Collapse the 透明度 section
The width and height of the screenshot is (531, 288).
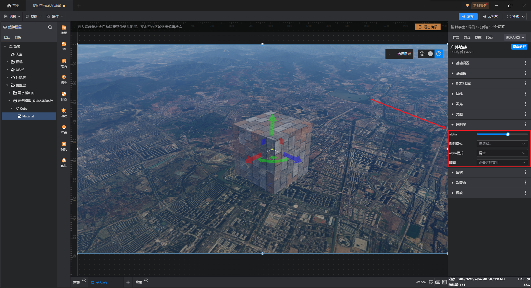(452, 125)
